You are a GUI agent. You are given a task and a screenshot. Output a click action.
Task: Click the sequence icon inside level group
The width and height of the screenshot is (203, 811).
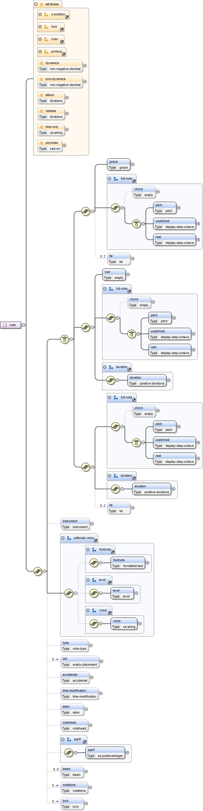click(94, 593)
